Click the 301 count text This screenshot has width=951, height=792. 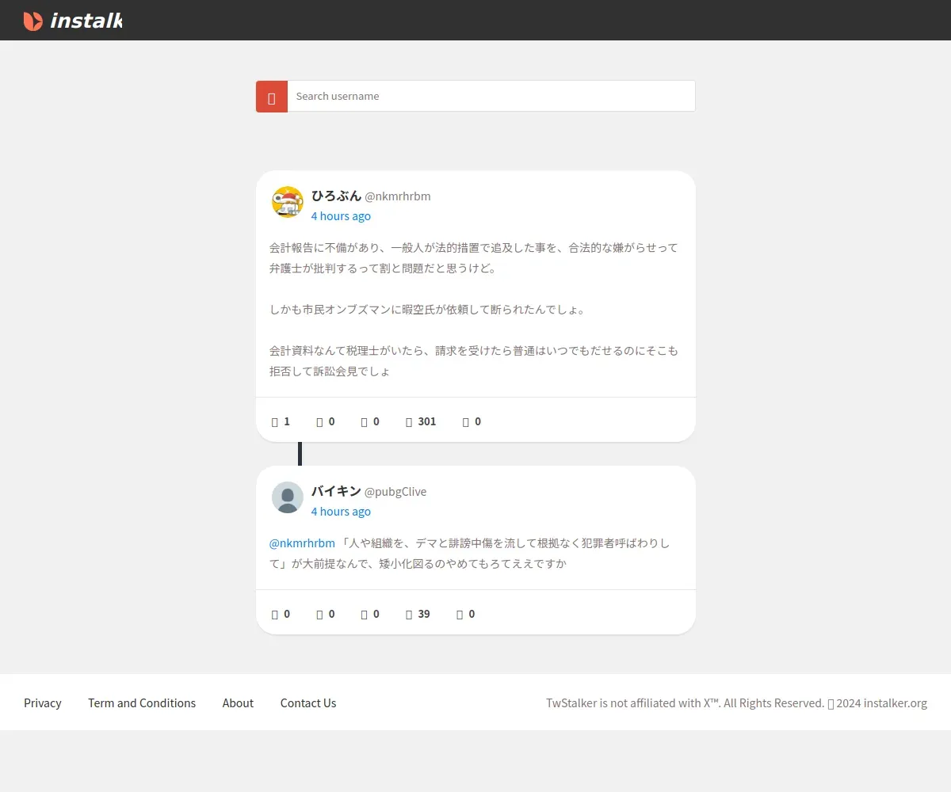(x=427, y=422)
